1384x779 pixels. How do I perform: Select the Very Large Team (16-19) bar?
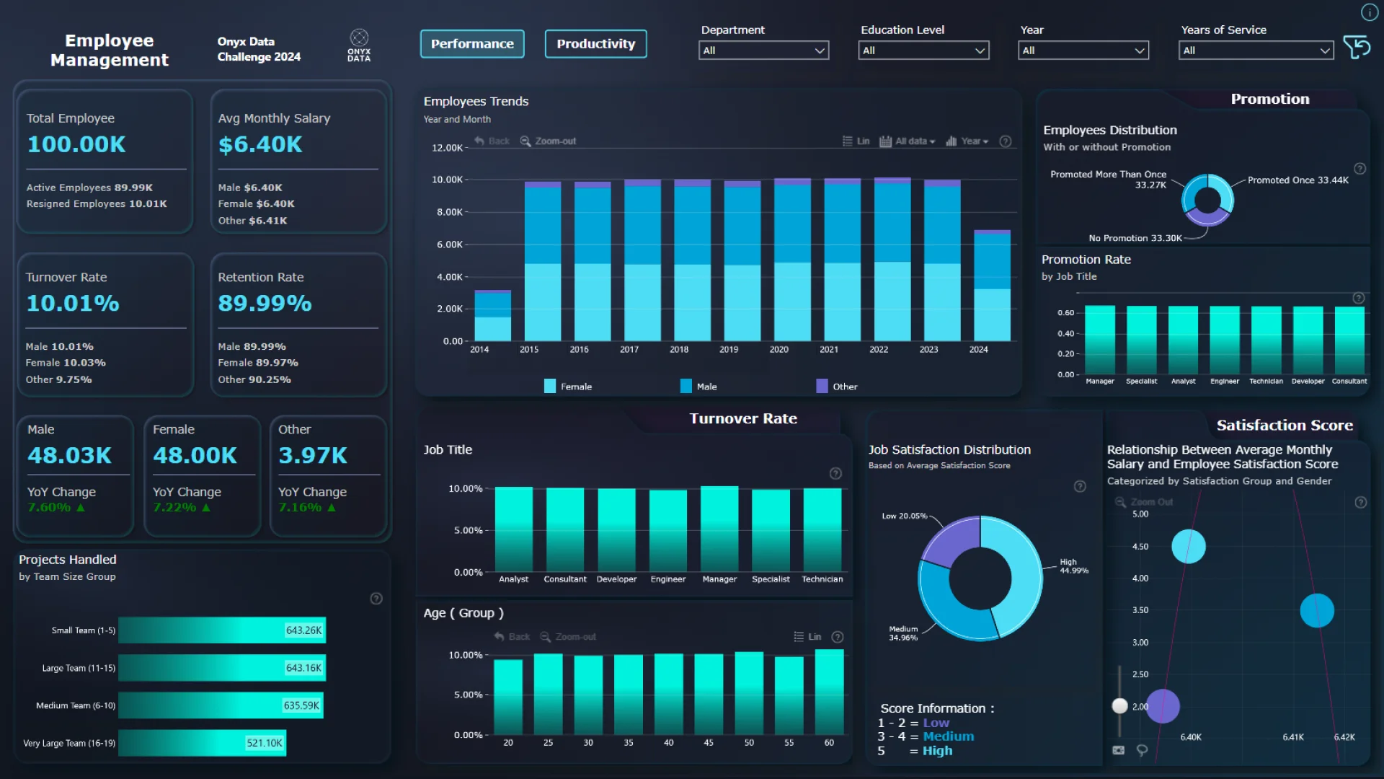pyautogui.click(x=203, y=743)
